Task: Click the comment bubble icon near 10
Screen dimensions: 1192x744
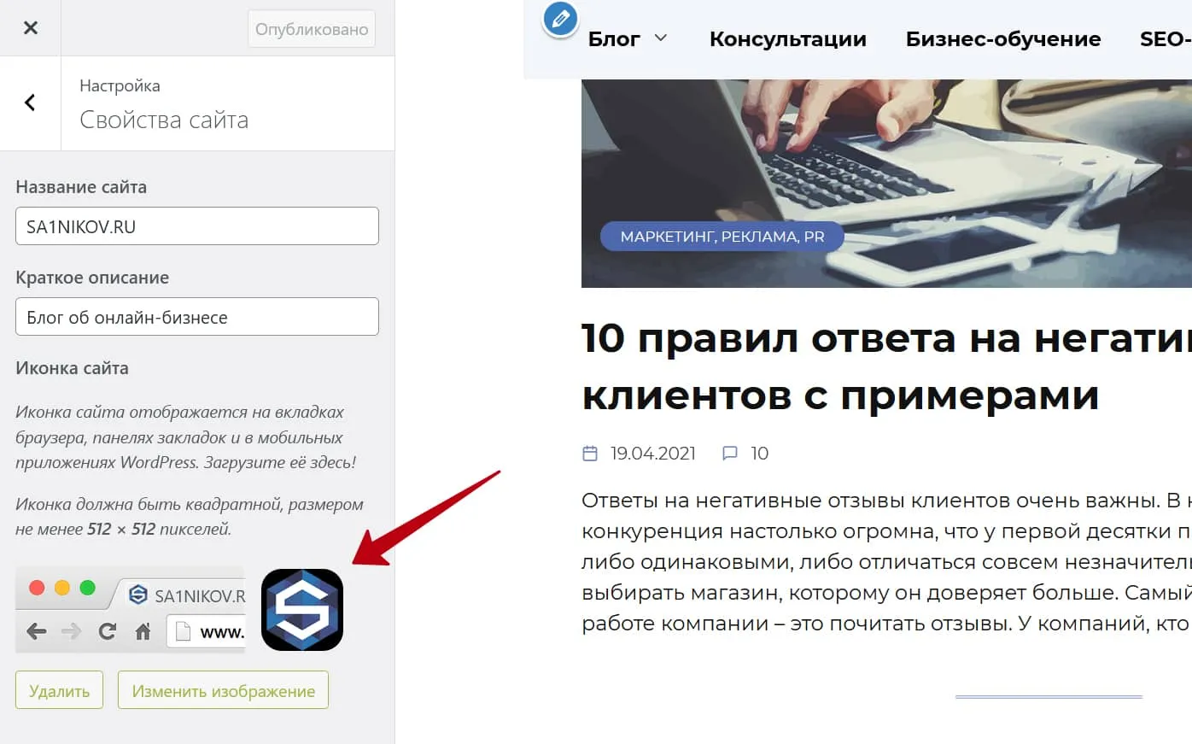Action: [x=730, y=454]
